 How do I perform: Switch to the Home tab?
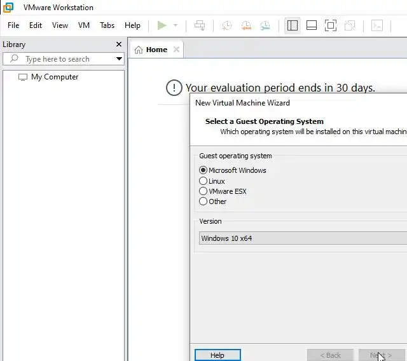(x=156, y=50)
